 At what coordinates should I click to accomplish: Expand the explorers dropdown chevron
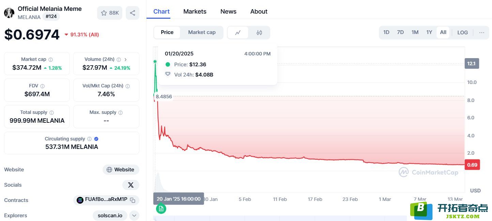[134, 216]
